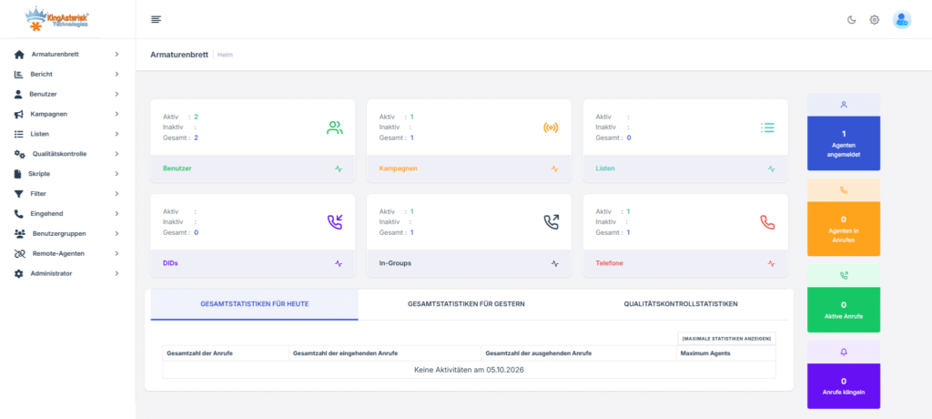Screen dimensions: 932x419
Task: Click the bell icon above Anrufe klingeln
Action: pyautogui.click(x=844, y=352)
